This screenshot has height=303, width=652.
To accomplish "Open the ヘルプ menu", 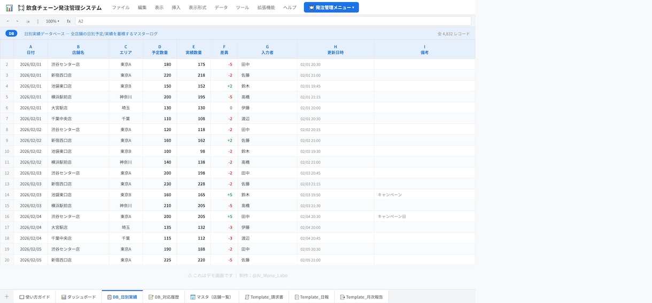I will point(290,7).
